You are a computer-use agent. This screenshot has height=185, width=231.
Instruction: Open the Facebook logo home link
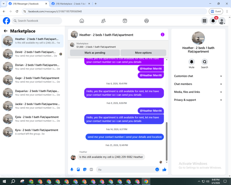(6, 21)
